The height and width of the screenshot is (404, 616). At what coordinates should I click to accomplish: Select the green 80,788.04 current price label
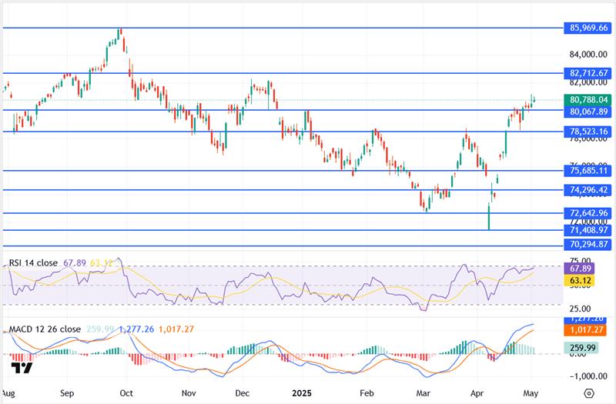589,99
